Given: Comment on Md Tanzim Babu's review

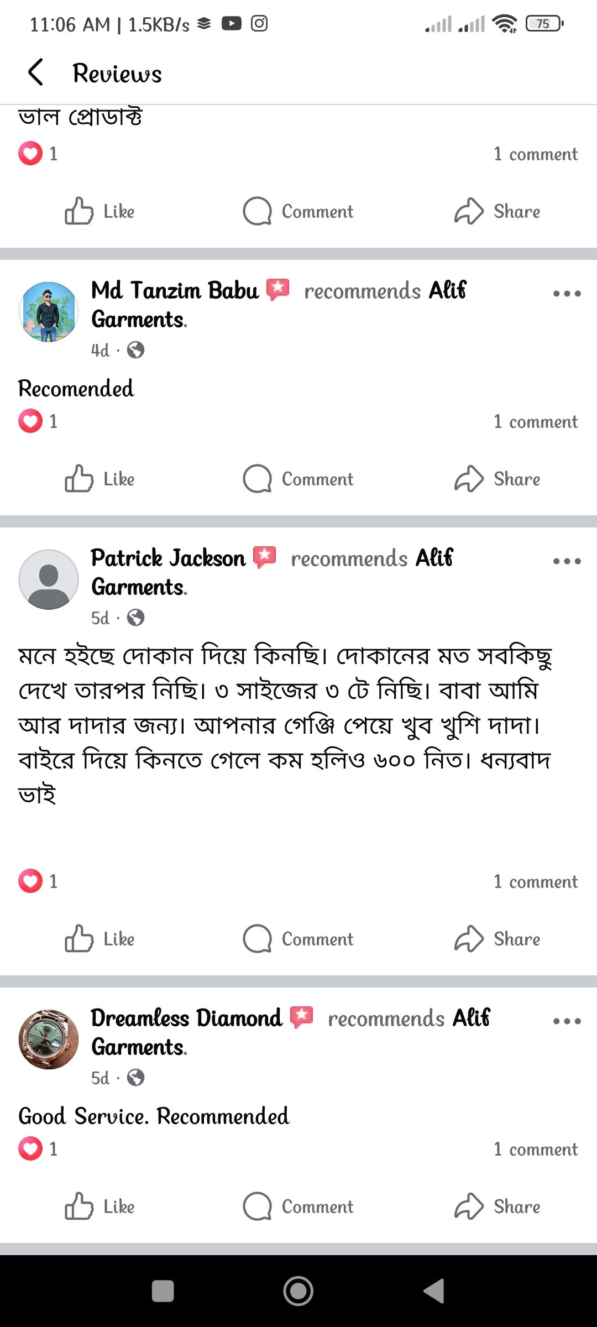Looking at the screenshot, I should (x=298, y=479).
